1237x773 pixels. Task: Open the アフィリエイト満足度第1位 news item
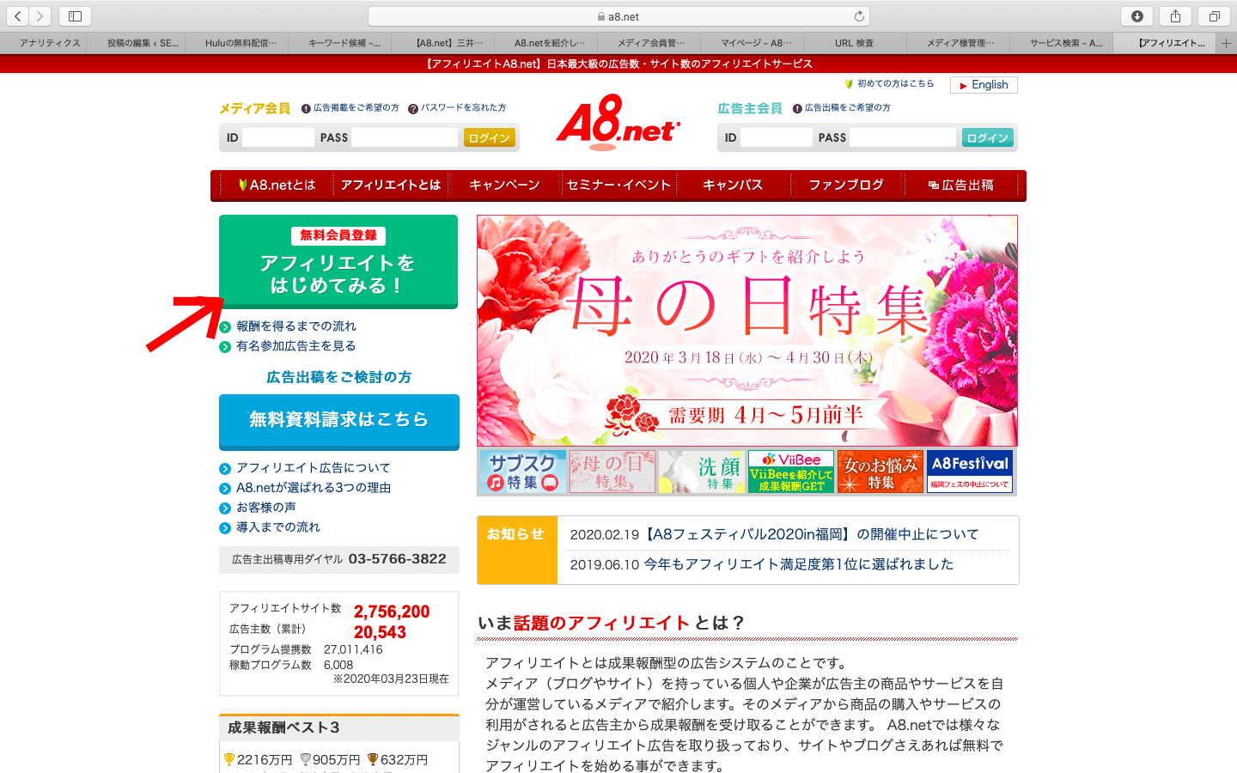pos(799,564)
